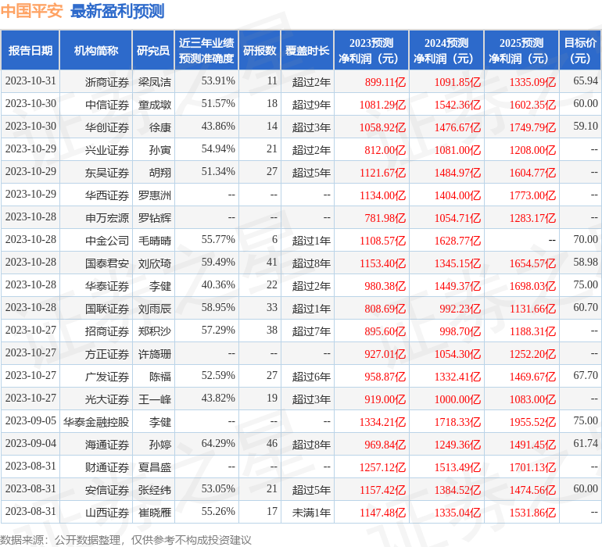
Task: Click researcher name 刘欣琦
Action: point(154,263)
